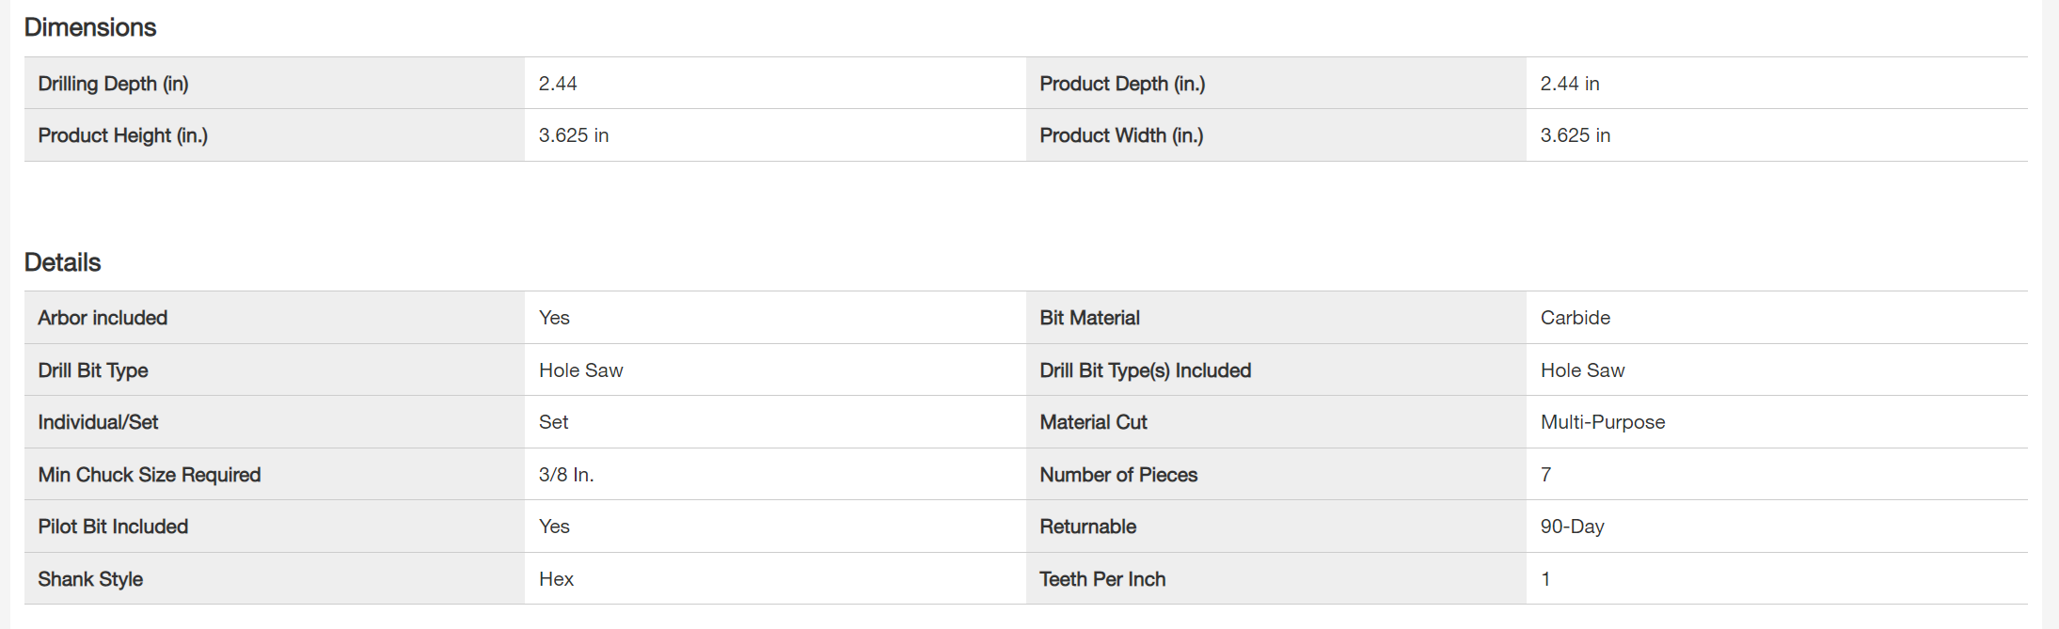Select the Teeth Per Inch label

coord(1102,579)
